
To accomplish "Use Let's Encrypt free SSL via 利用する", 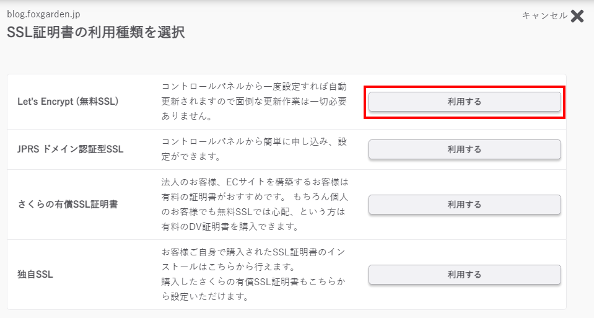I will coord(465,102).
